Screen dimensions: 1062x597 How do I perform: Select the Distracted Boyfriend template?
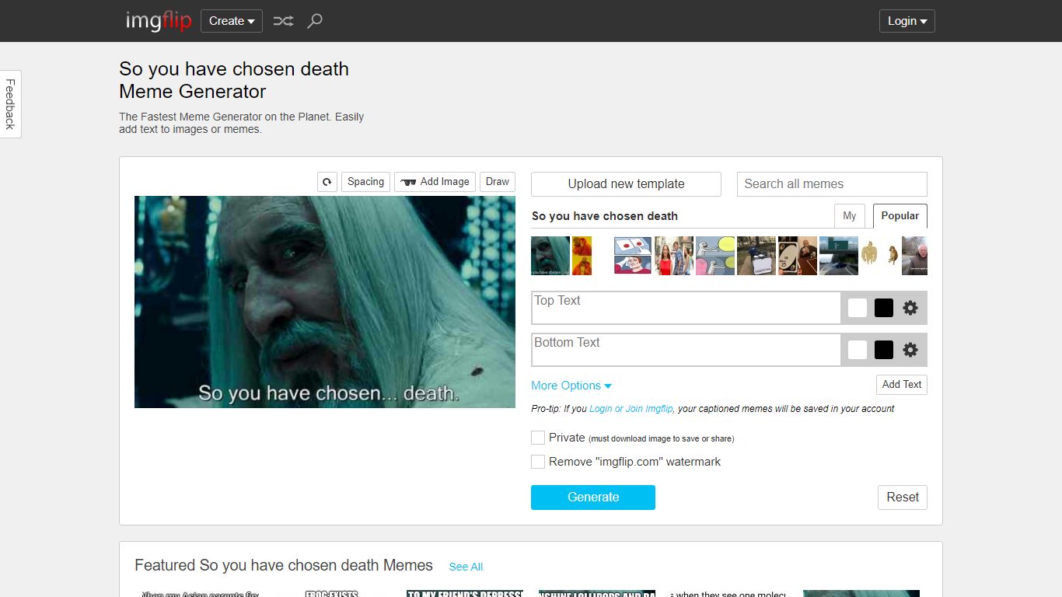click(x=674, y=256)
